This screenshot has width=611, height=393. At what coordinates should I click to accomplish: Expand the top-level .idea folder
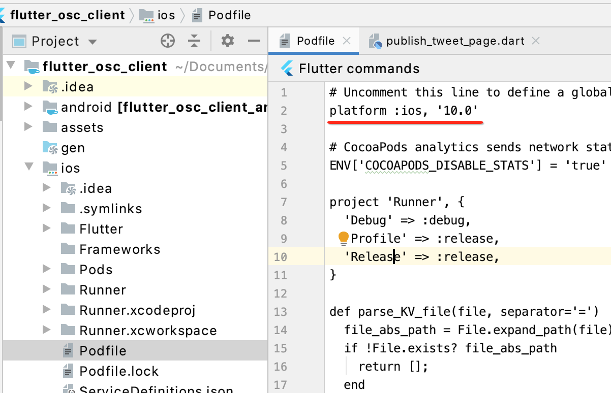(28, 86)
